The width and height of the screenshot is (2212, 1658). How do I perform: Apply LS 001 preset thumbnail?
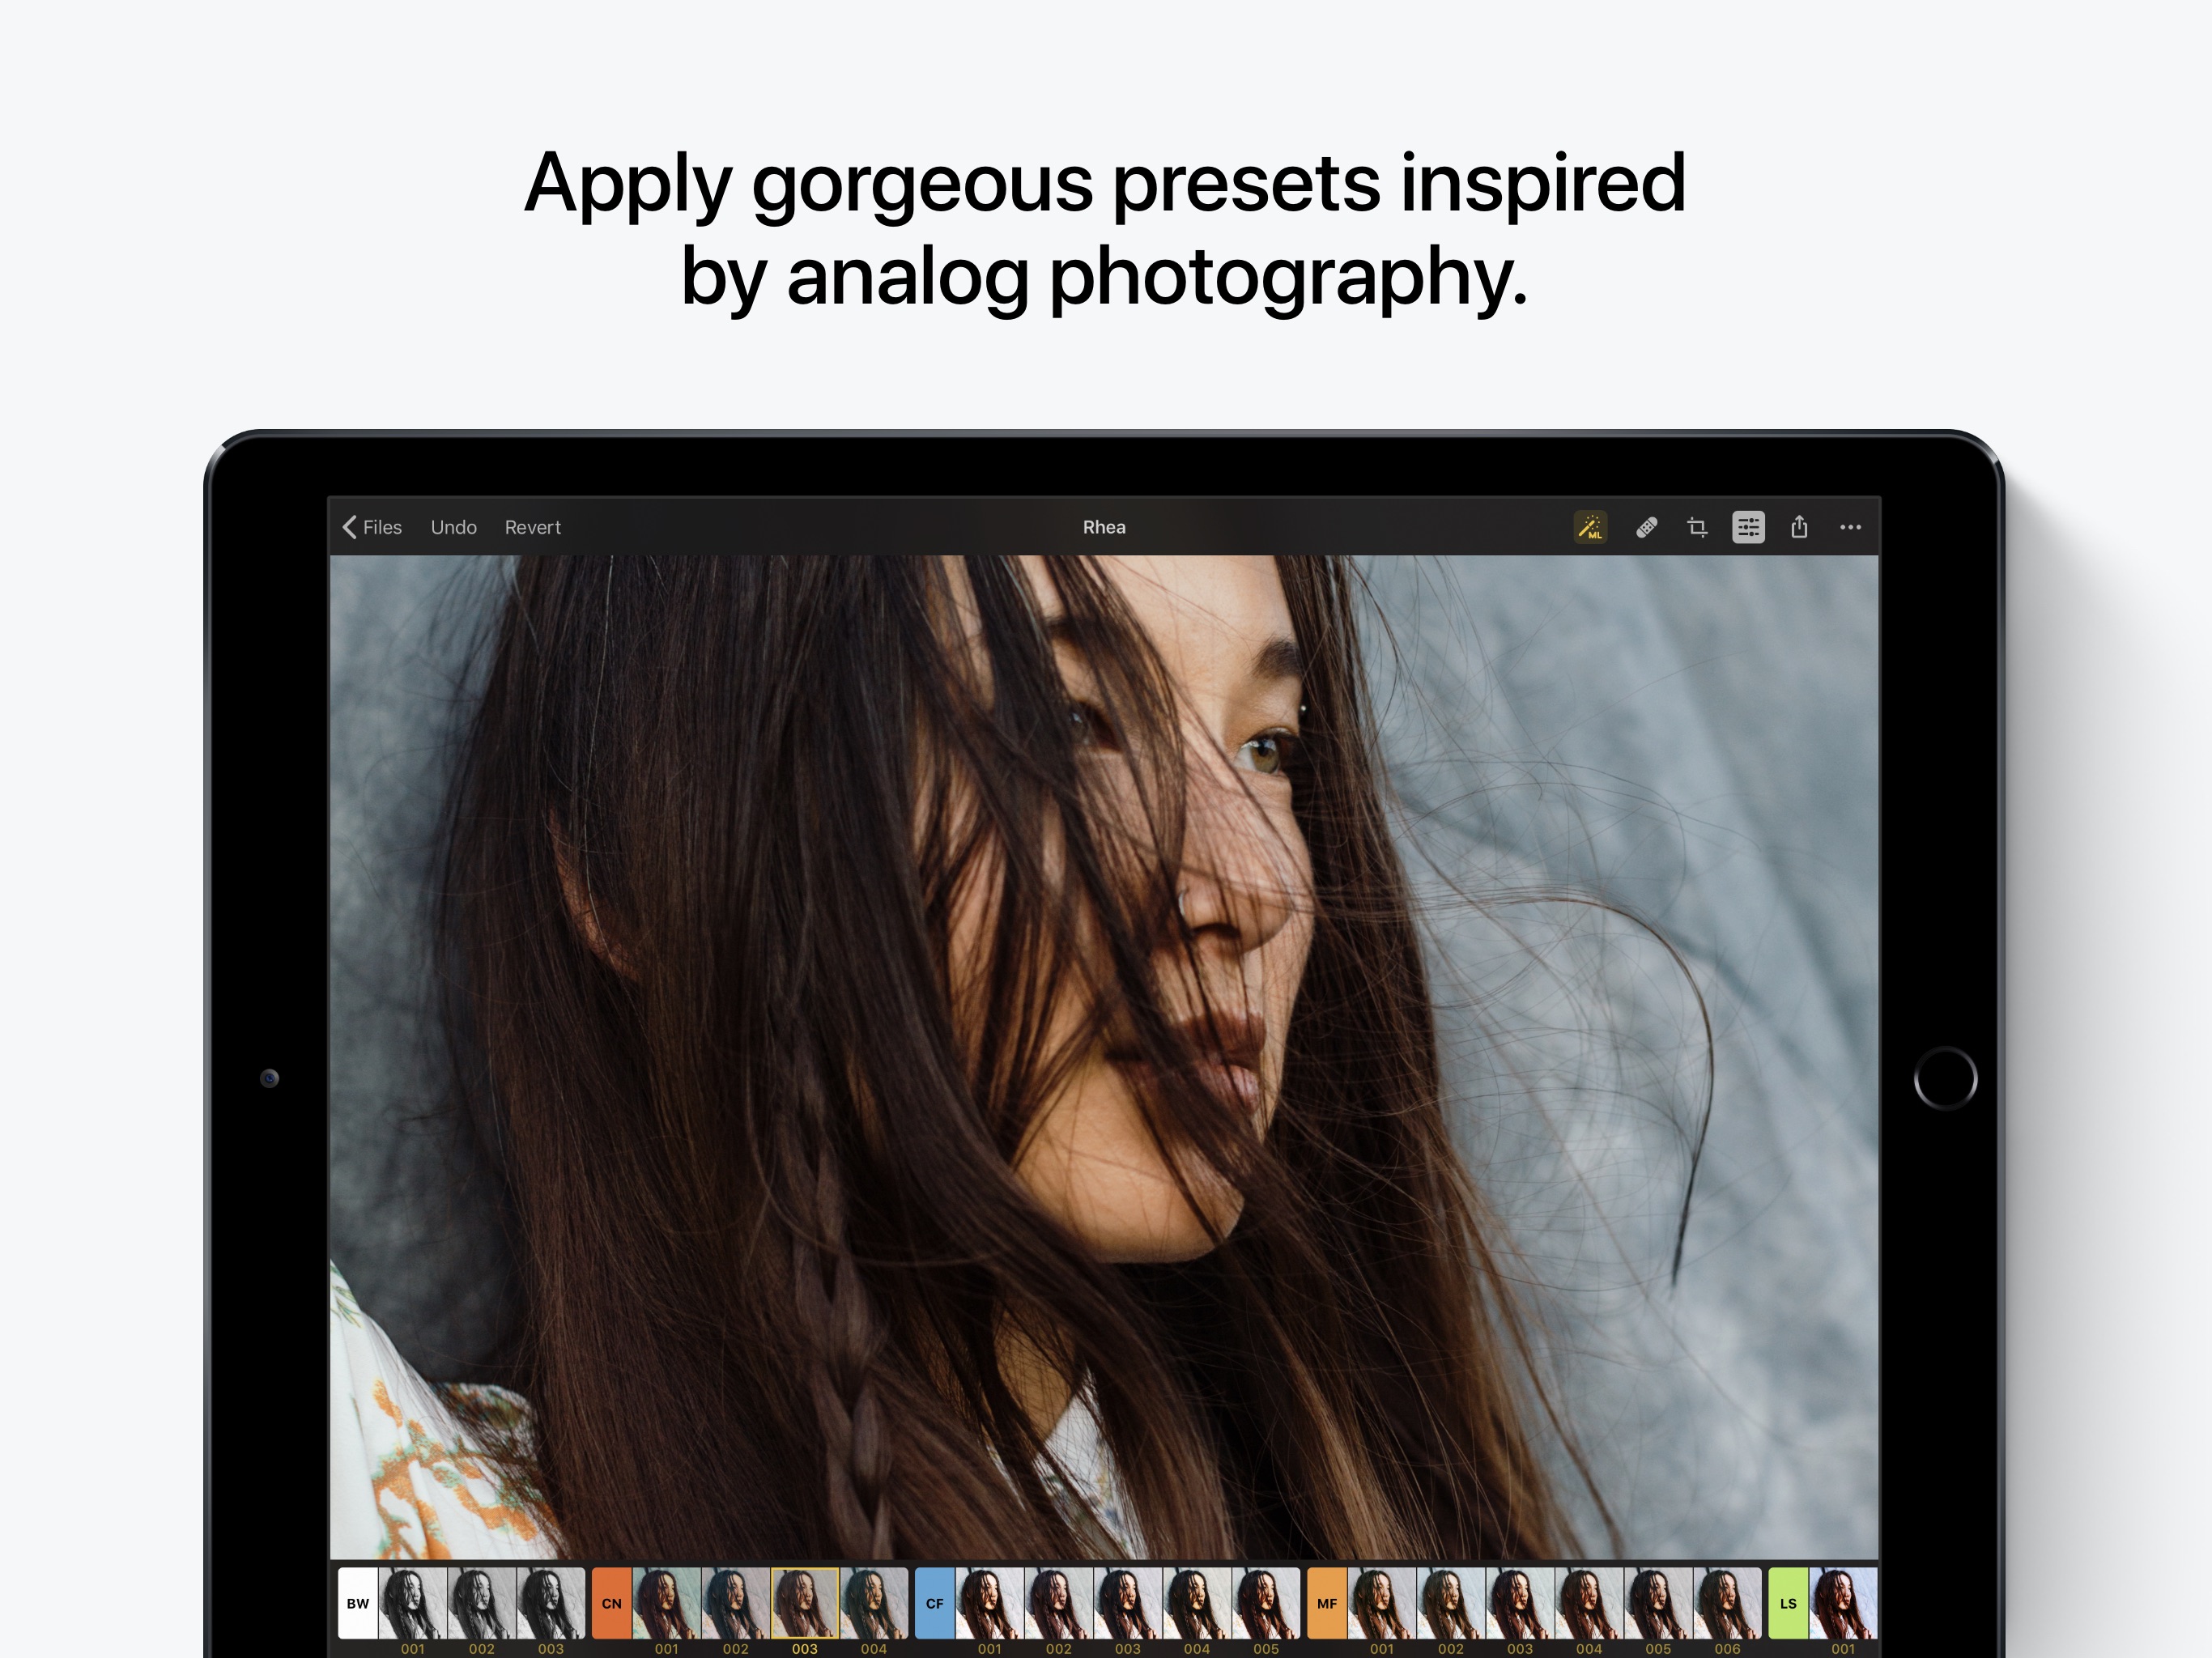pyautogui.click(x=1843, y=1603)
